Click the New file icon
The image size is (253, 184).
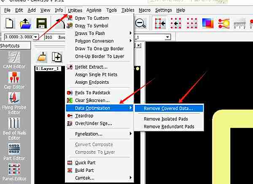pyautogui.click(x=9, y=23)
